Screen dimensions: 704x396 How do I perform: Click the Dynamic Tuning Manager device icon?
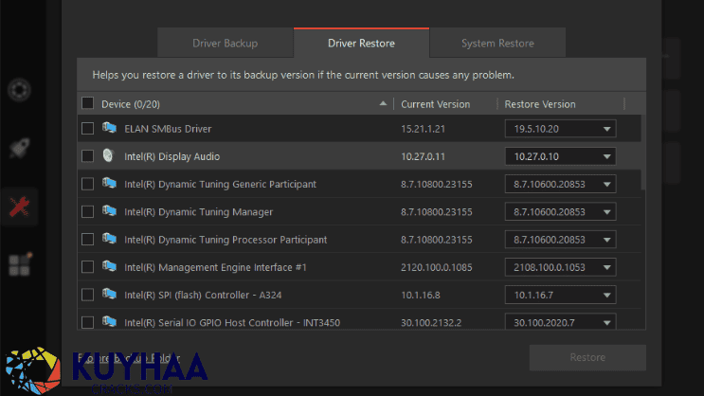(109, 211)
